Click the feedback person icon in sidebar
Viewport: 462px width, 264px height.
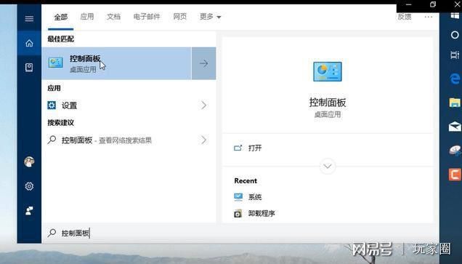pos(29,211)
